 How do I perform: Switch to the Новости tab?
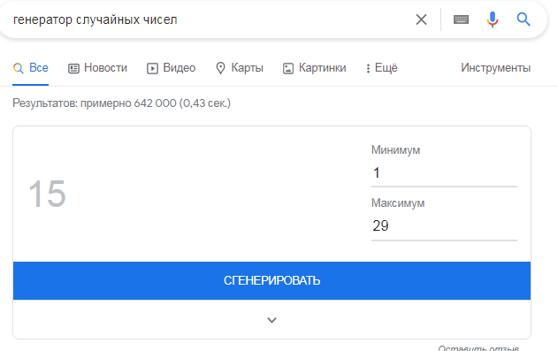point(97,68)
